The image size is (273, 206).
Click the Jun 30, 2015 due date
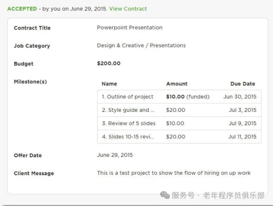240,97
